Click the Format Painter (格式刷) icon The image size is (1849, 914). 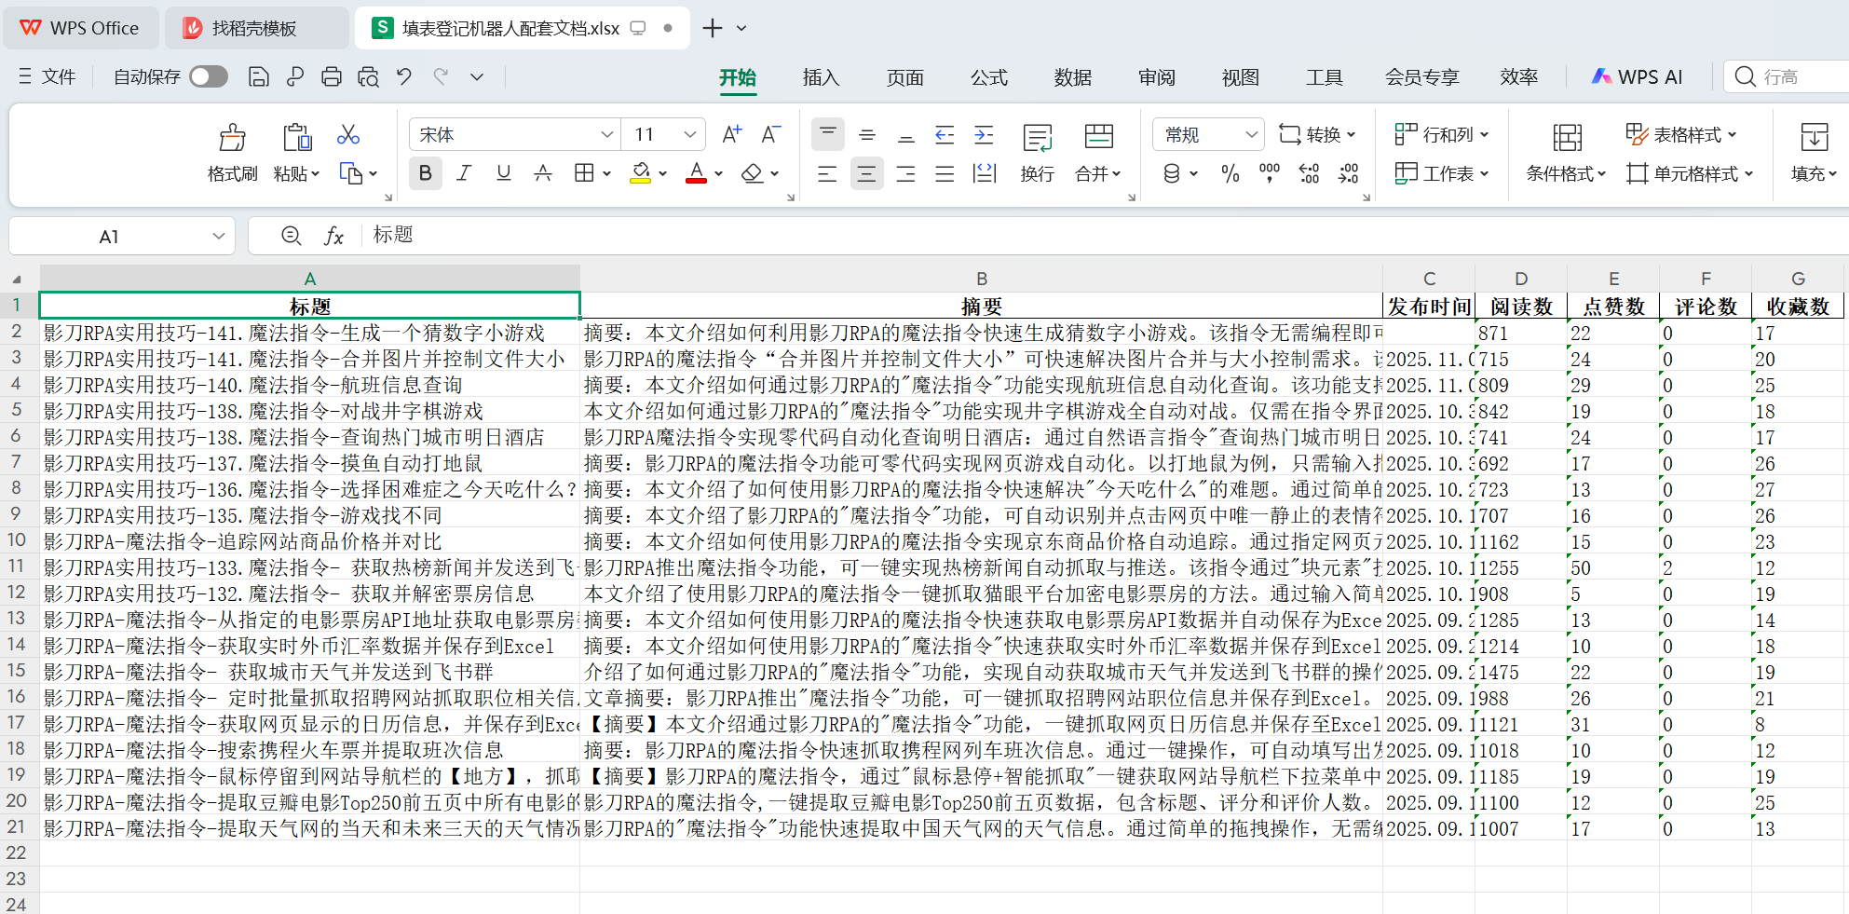[232, 139]
